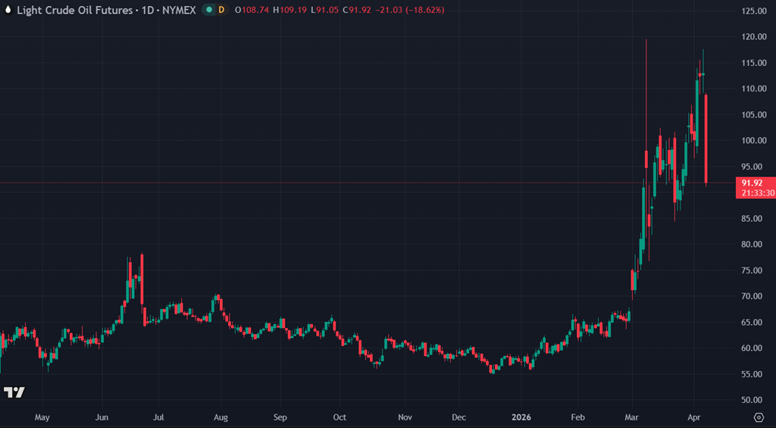
Task: Click the oil drop symbol icon
Action: [8, 10]
